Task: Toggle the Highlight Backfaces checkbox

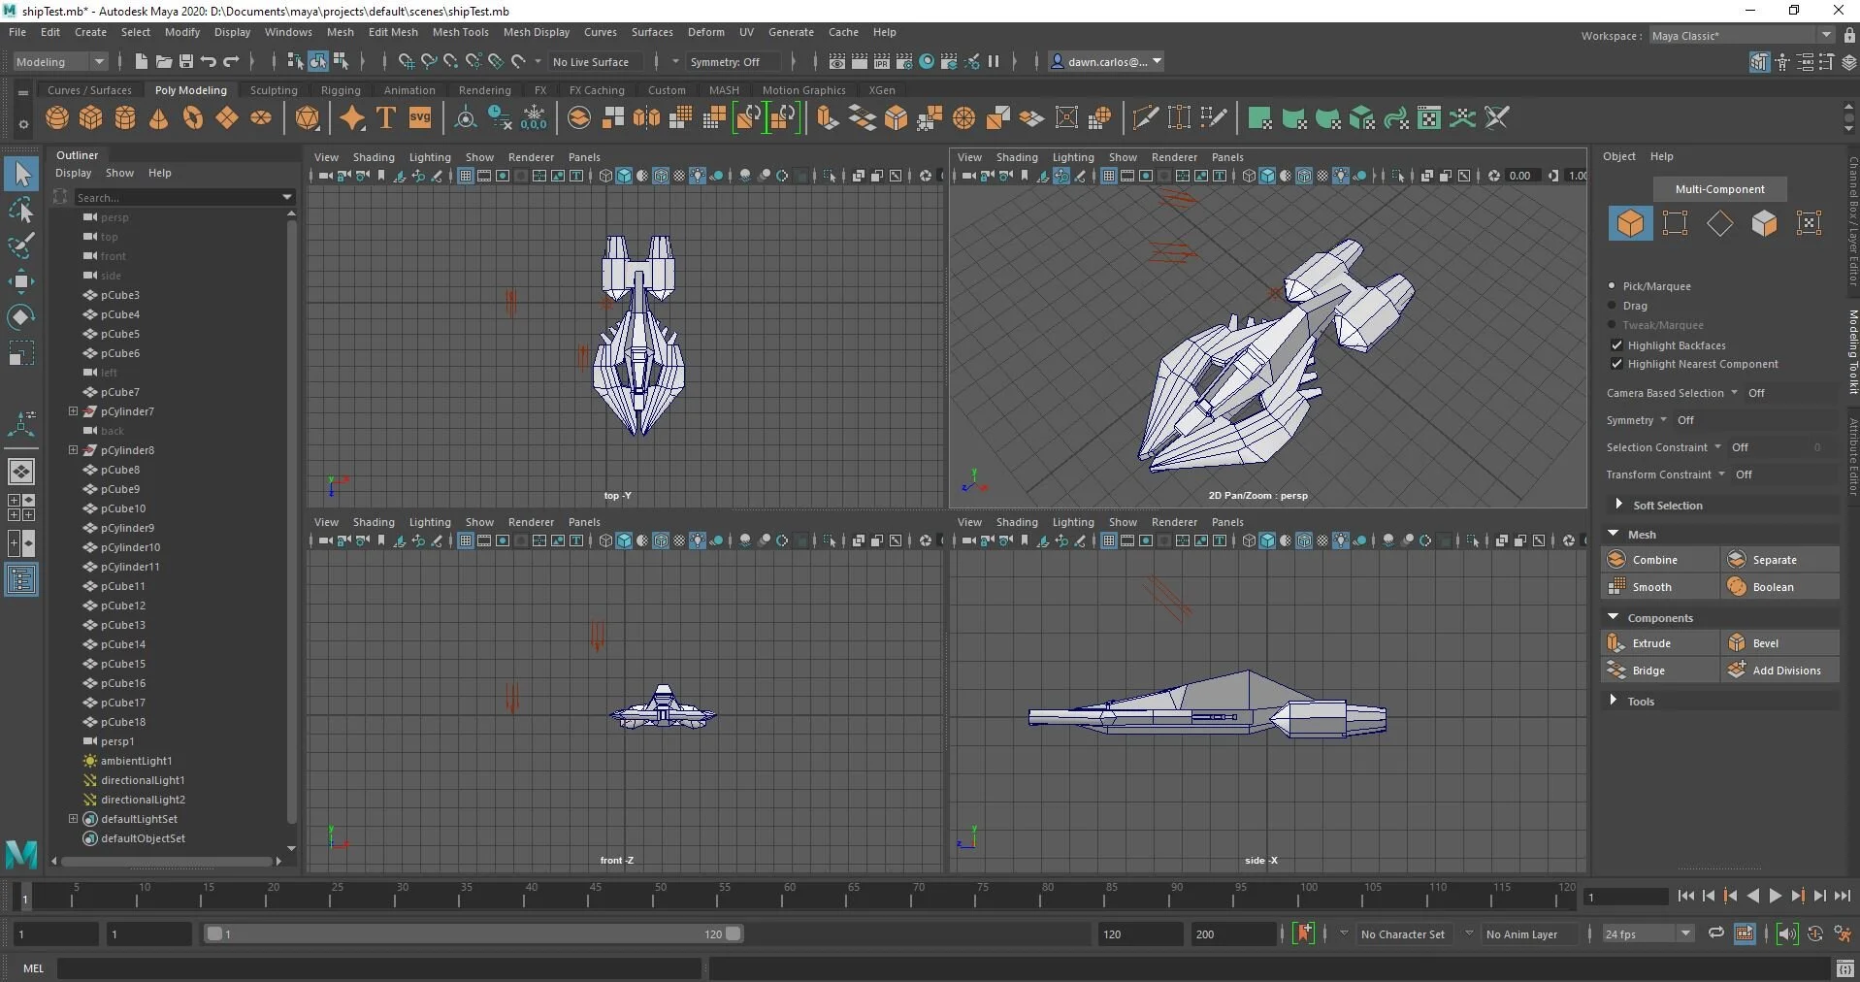Action: 1616,345
